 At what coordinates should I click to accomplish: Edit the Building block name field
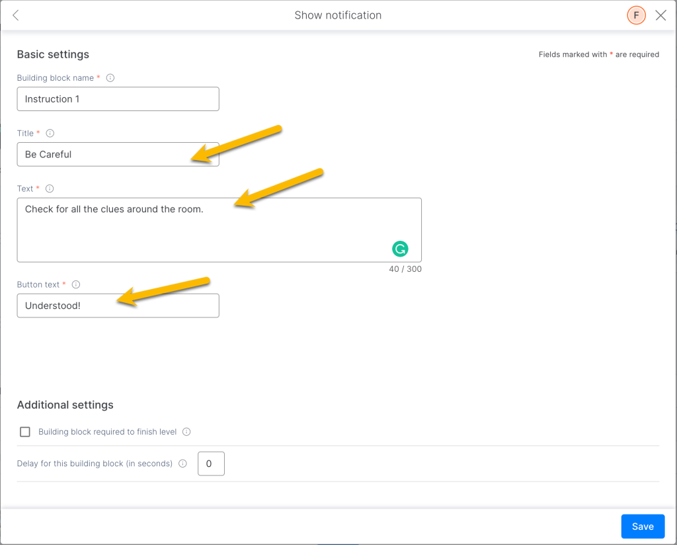click(118, 99)
